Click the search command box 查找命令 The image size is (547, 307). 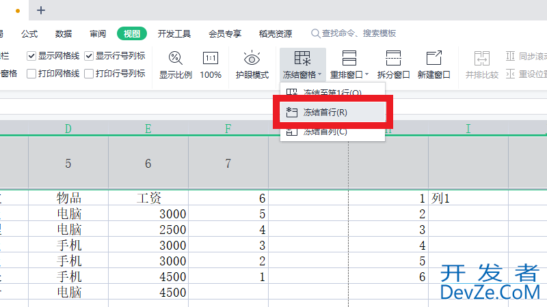[353, 33]
